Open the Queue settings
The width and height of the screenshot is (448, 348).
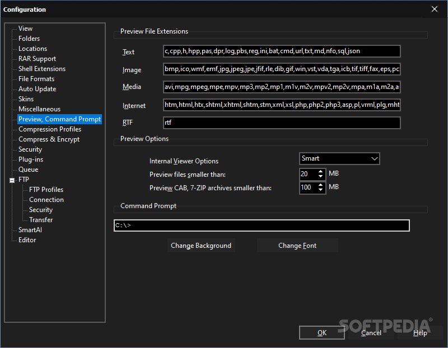pos(29,170)
